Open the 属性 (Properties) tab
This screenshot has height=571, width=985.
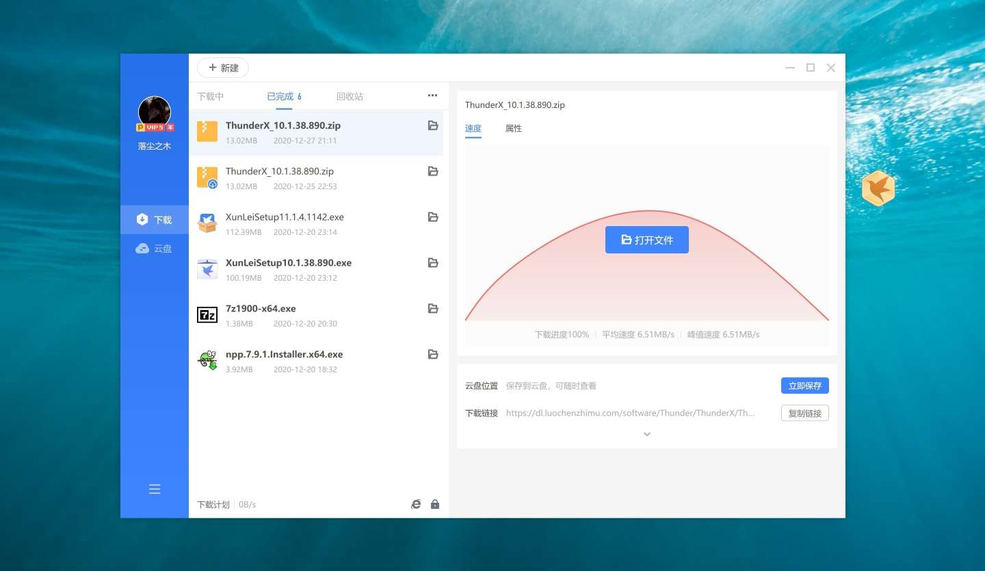click(x=513, y=128)
